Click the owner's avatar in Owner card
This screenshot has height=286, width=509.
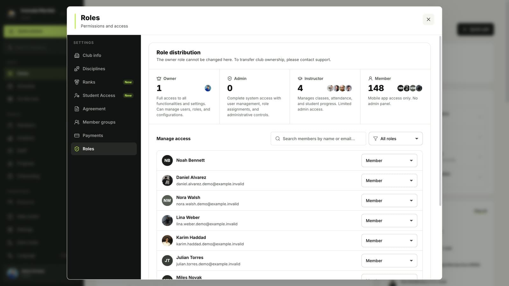coord(208,88)
